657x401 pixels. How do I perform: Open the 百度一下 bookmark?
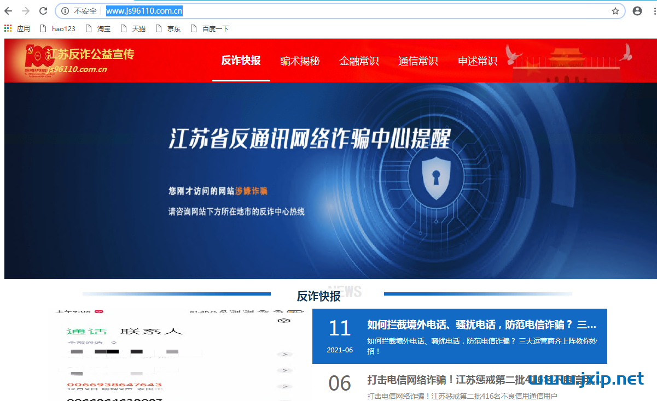tap(210, 28)
